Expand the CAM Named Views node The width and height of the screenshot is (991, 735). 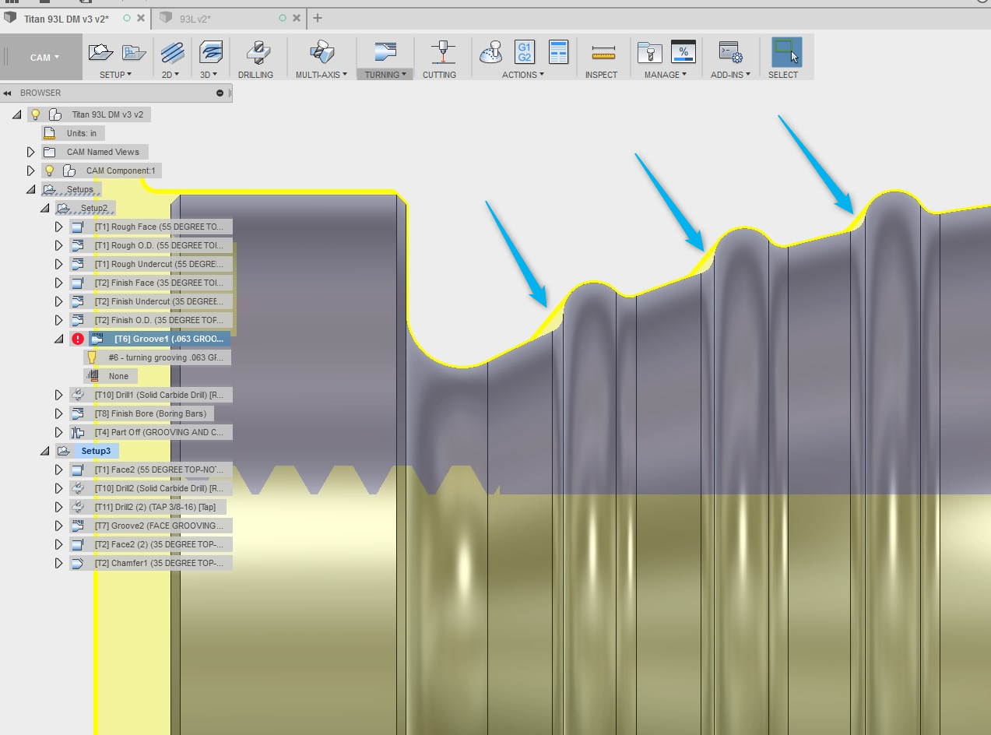coord(31,152)
